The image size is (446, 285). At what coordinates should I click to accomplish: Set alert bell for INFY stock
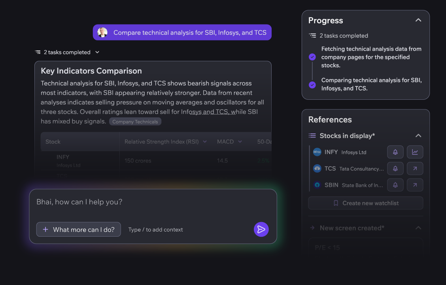tap(395, 152)
